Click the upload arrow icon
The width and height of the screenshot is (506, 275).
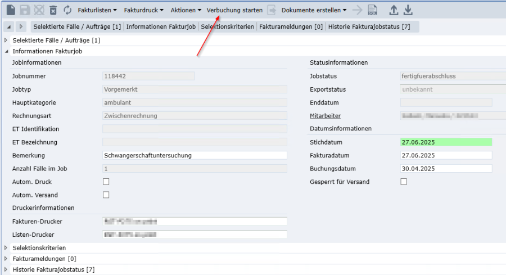point(394,10)
